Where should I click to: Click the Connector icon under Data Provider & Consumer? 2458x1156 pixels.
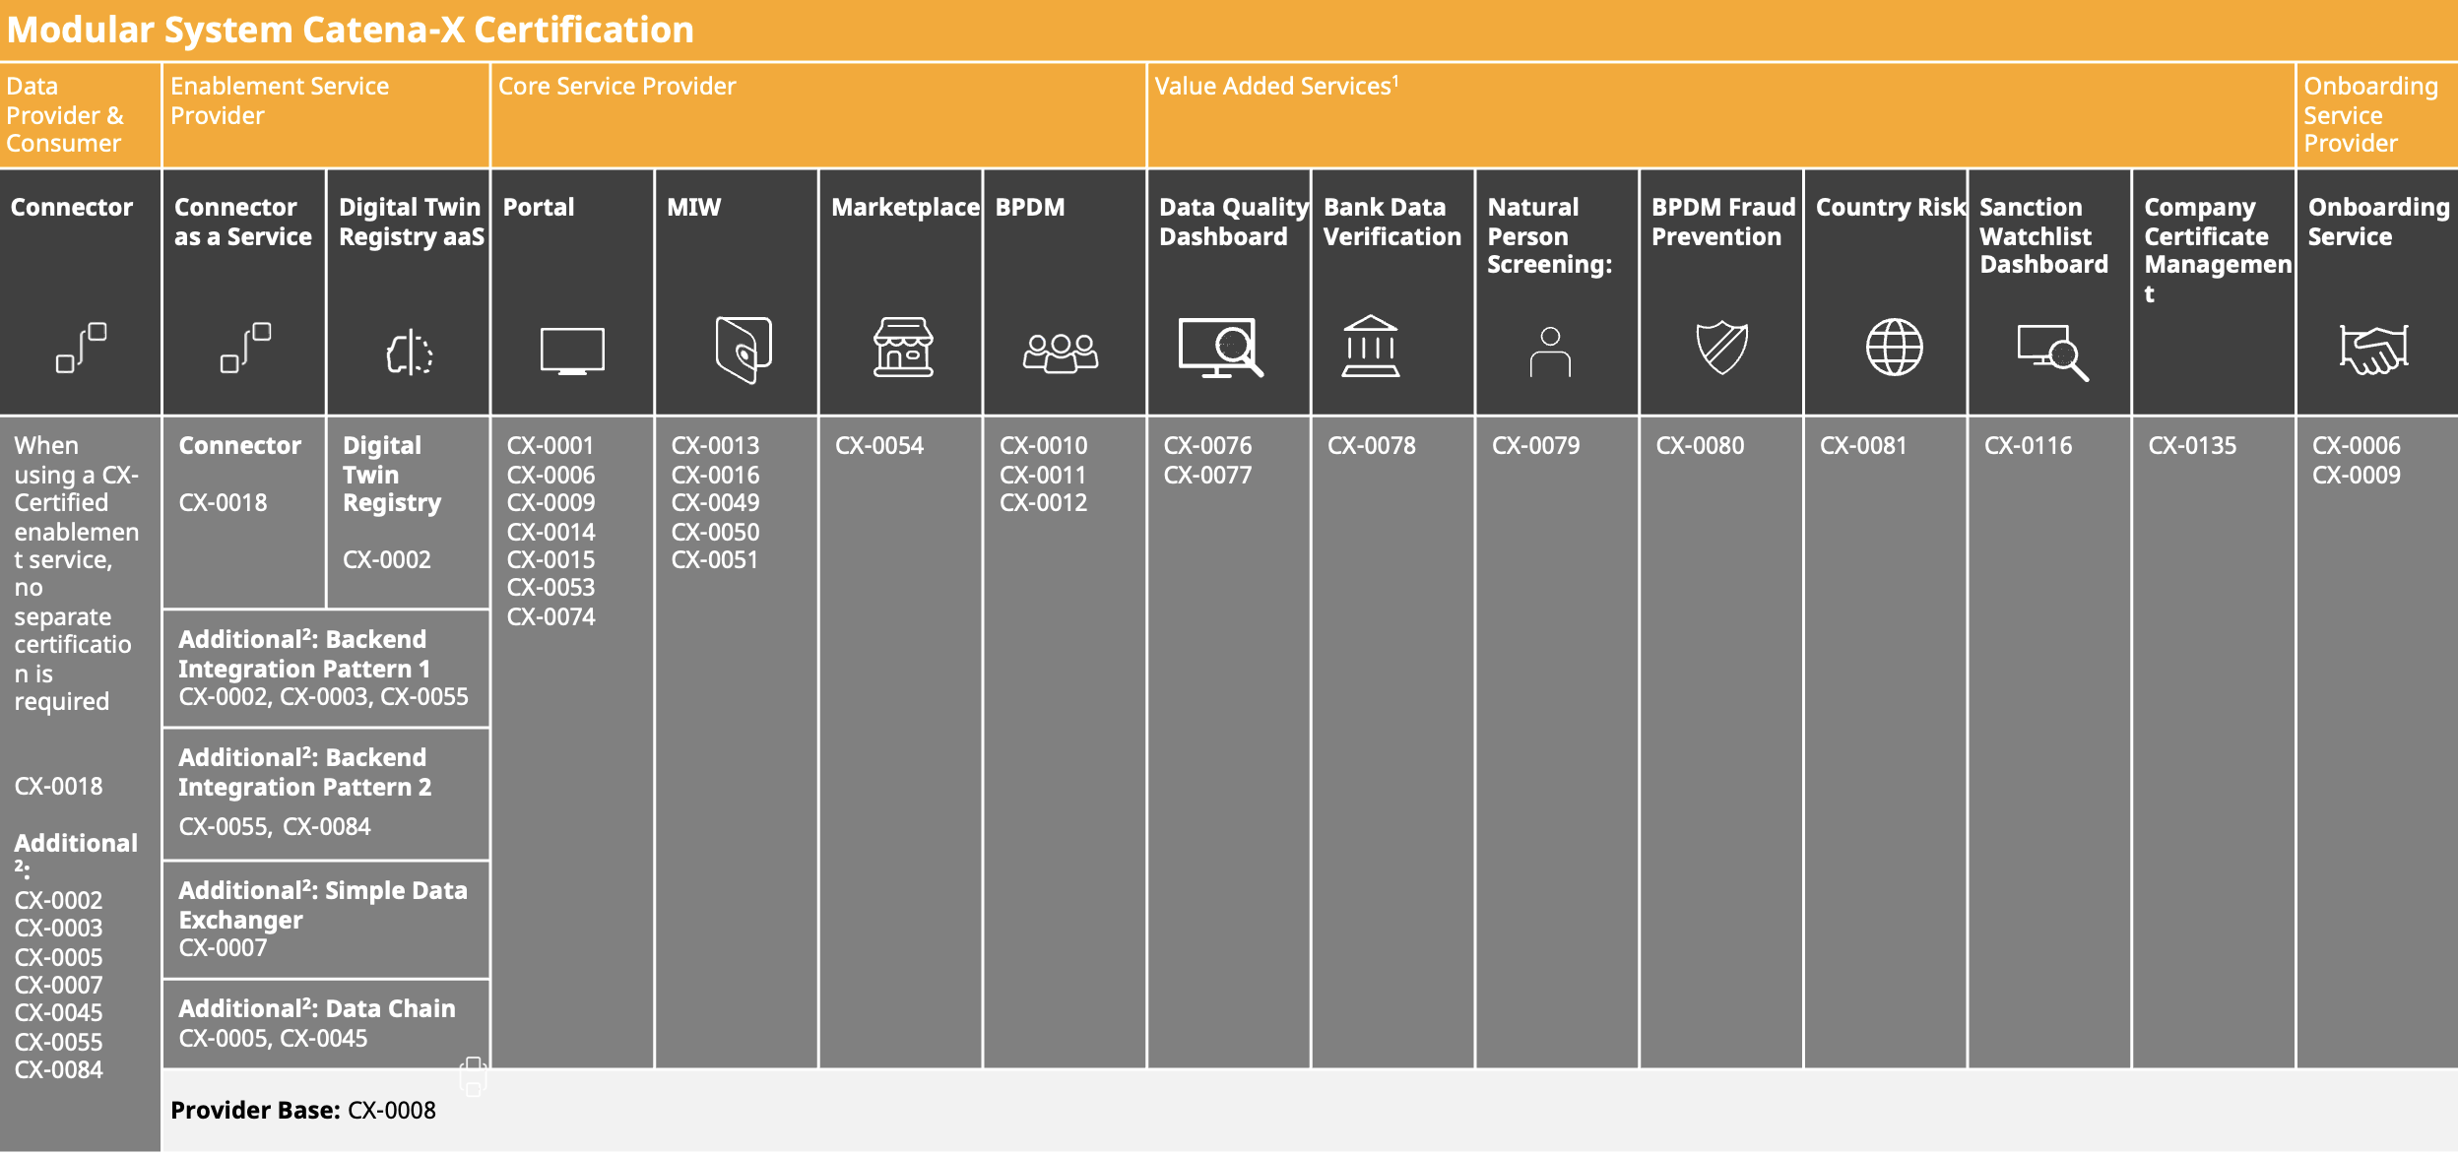pyautogui.click(x=81, y=348)
